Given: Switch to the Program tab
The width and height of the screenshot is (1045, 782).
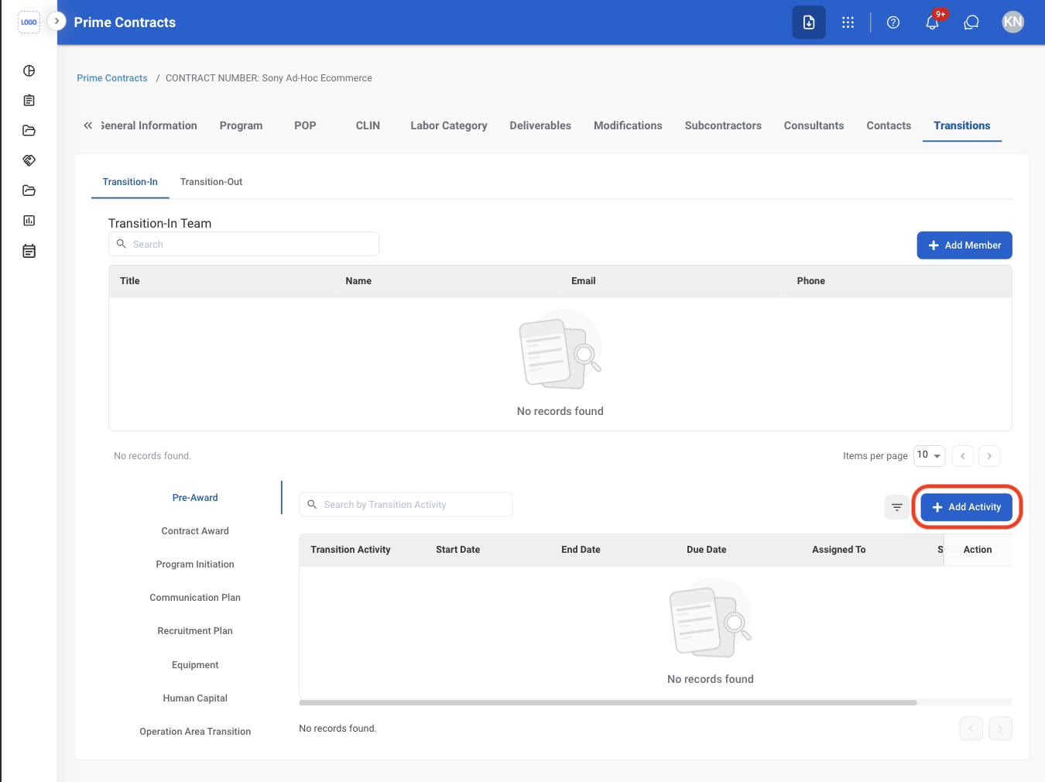Looking at the screenshot, I should 241,125.
